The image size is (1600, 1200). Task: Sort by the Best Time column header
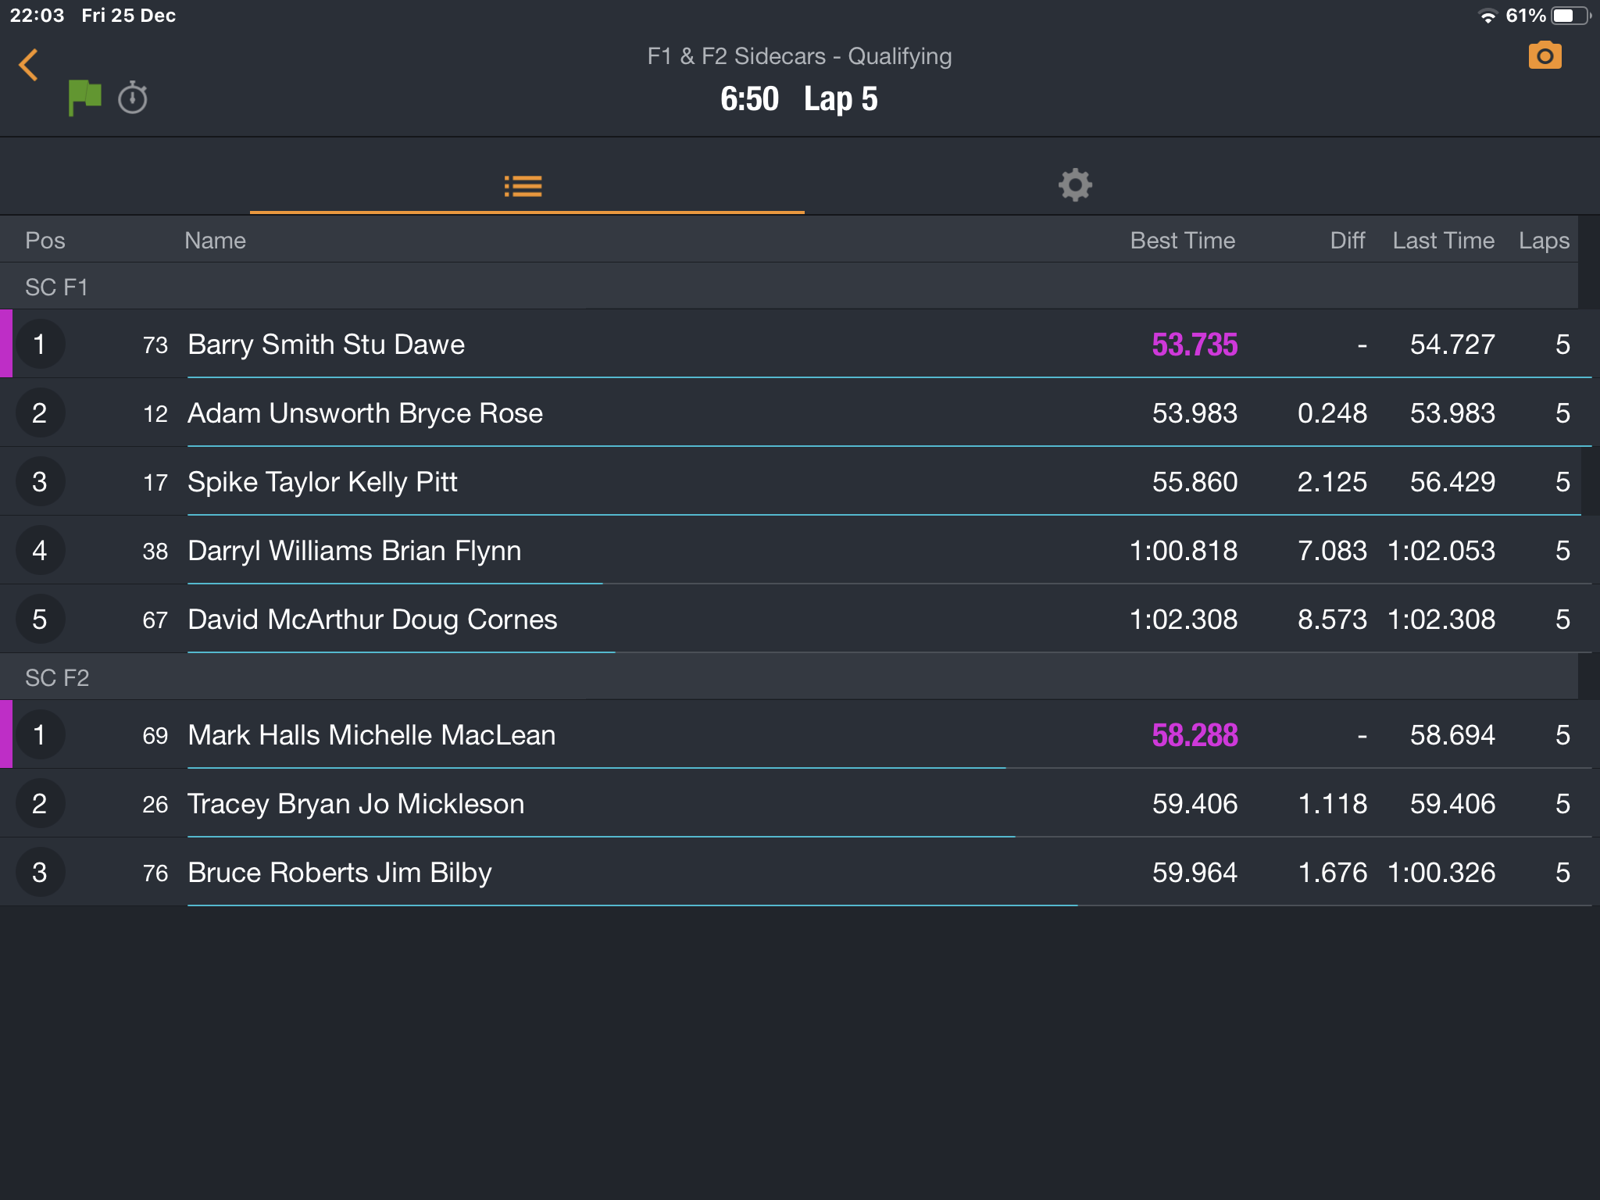[x=1183, y=240]
